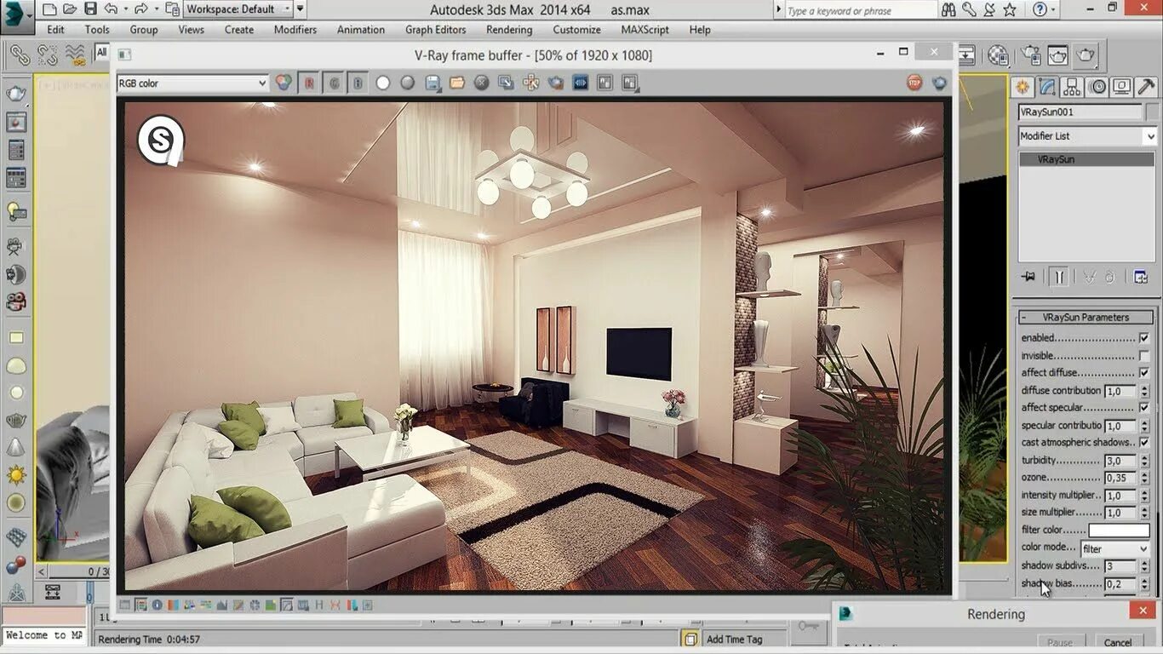Collapse the VRaySun Parameters rollout
The image size is (1163, 654).
(x=1086, y=317)
